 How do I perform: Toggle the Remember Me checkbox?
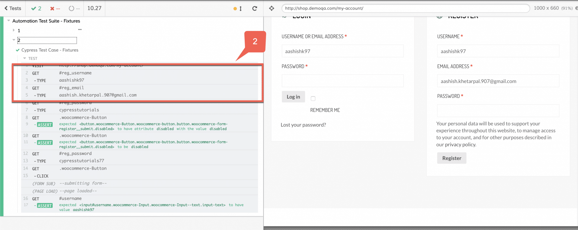tap(313, 98)
